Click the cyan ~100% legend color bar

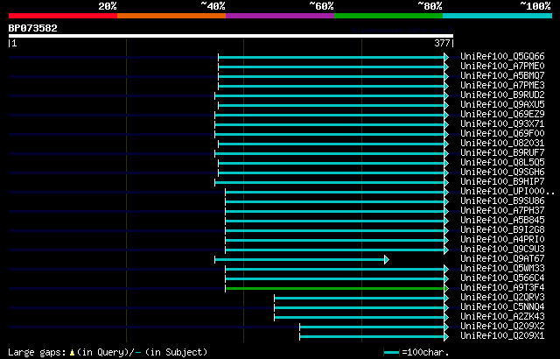coord(498,16)
